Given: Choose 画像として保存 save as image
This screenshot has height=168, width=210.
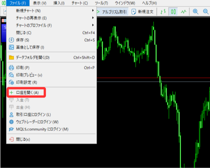Looking at the screenshot, I should pyautogui.click(x=30, y=47).
